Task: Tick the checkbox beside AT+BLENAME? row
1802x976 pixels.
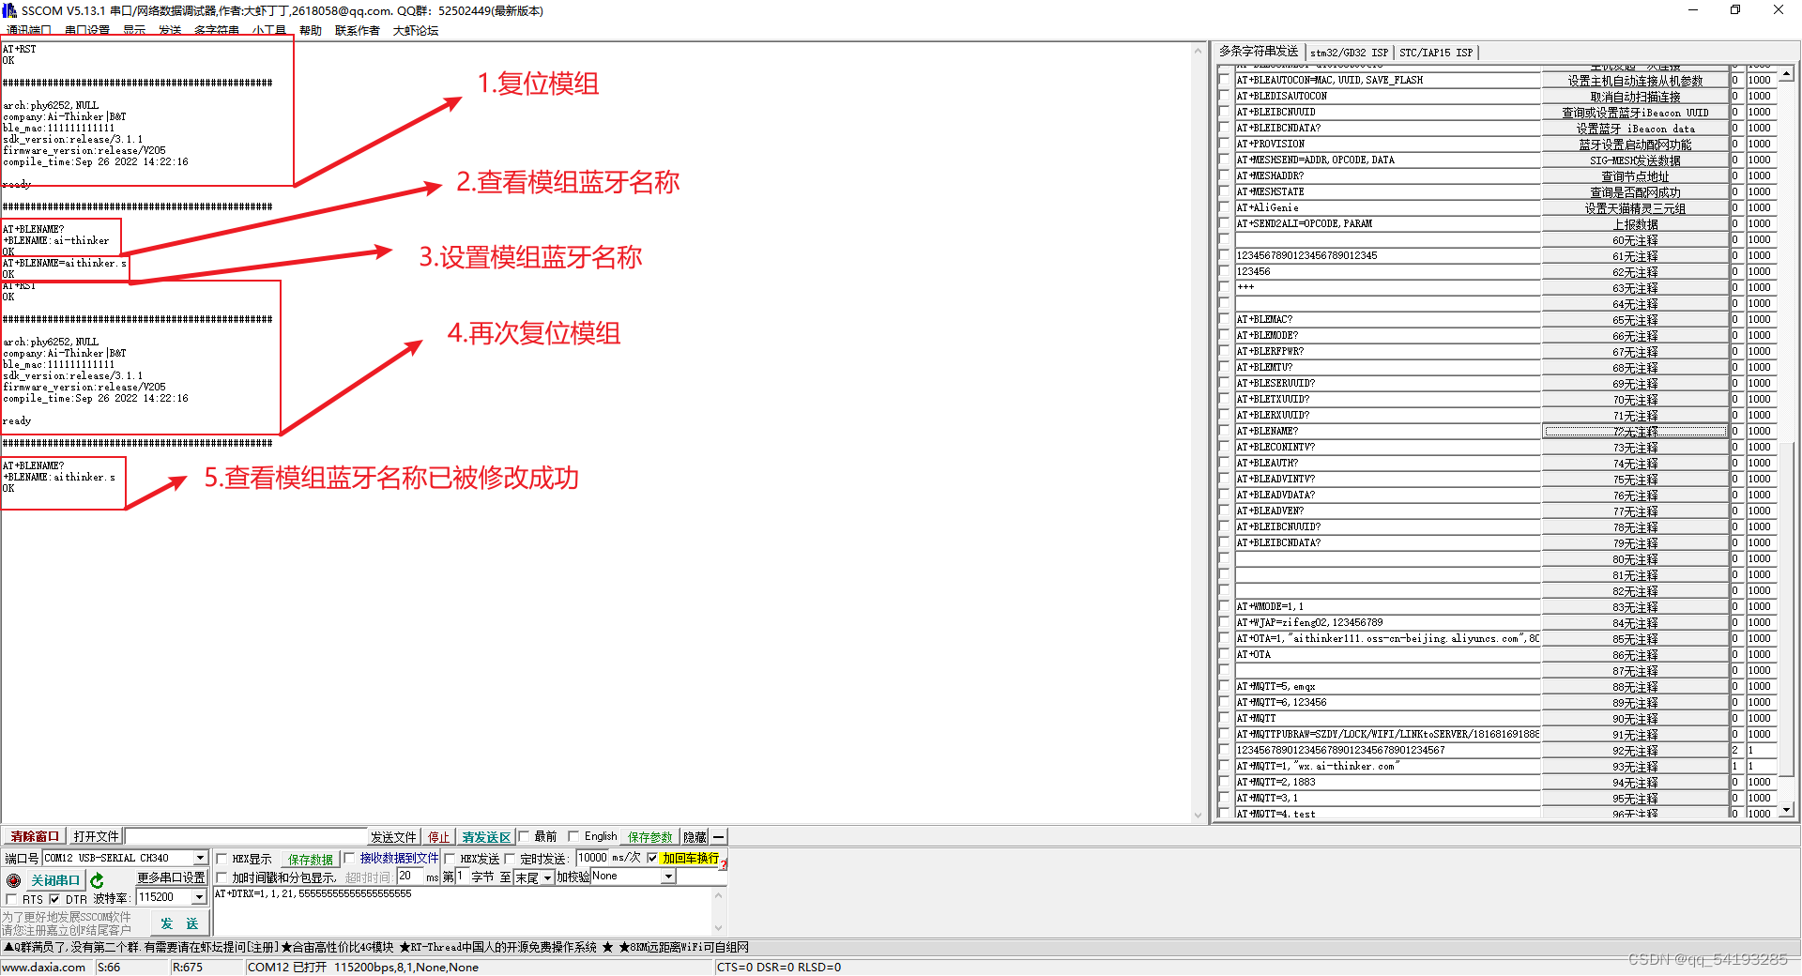Action: pos(1224,432)
